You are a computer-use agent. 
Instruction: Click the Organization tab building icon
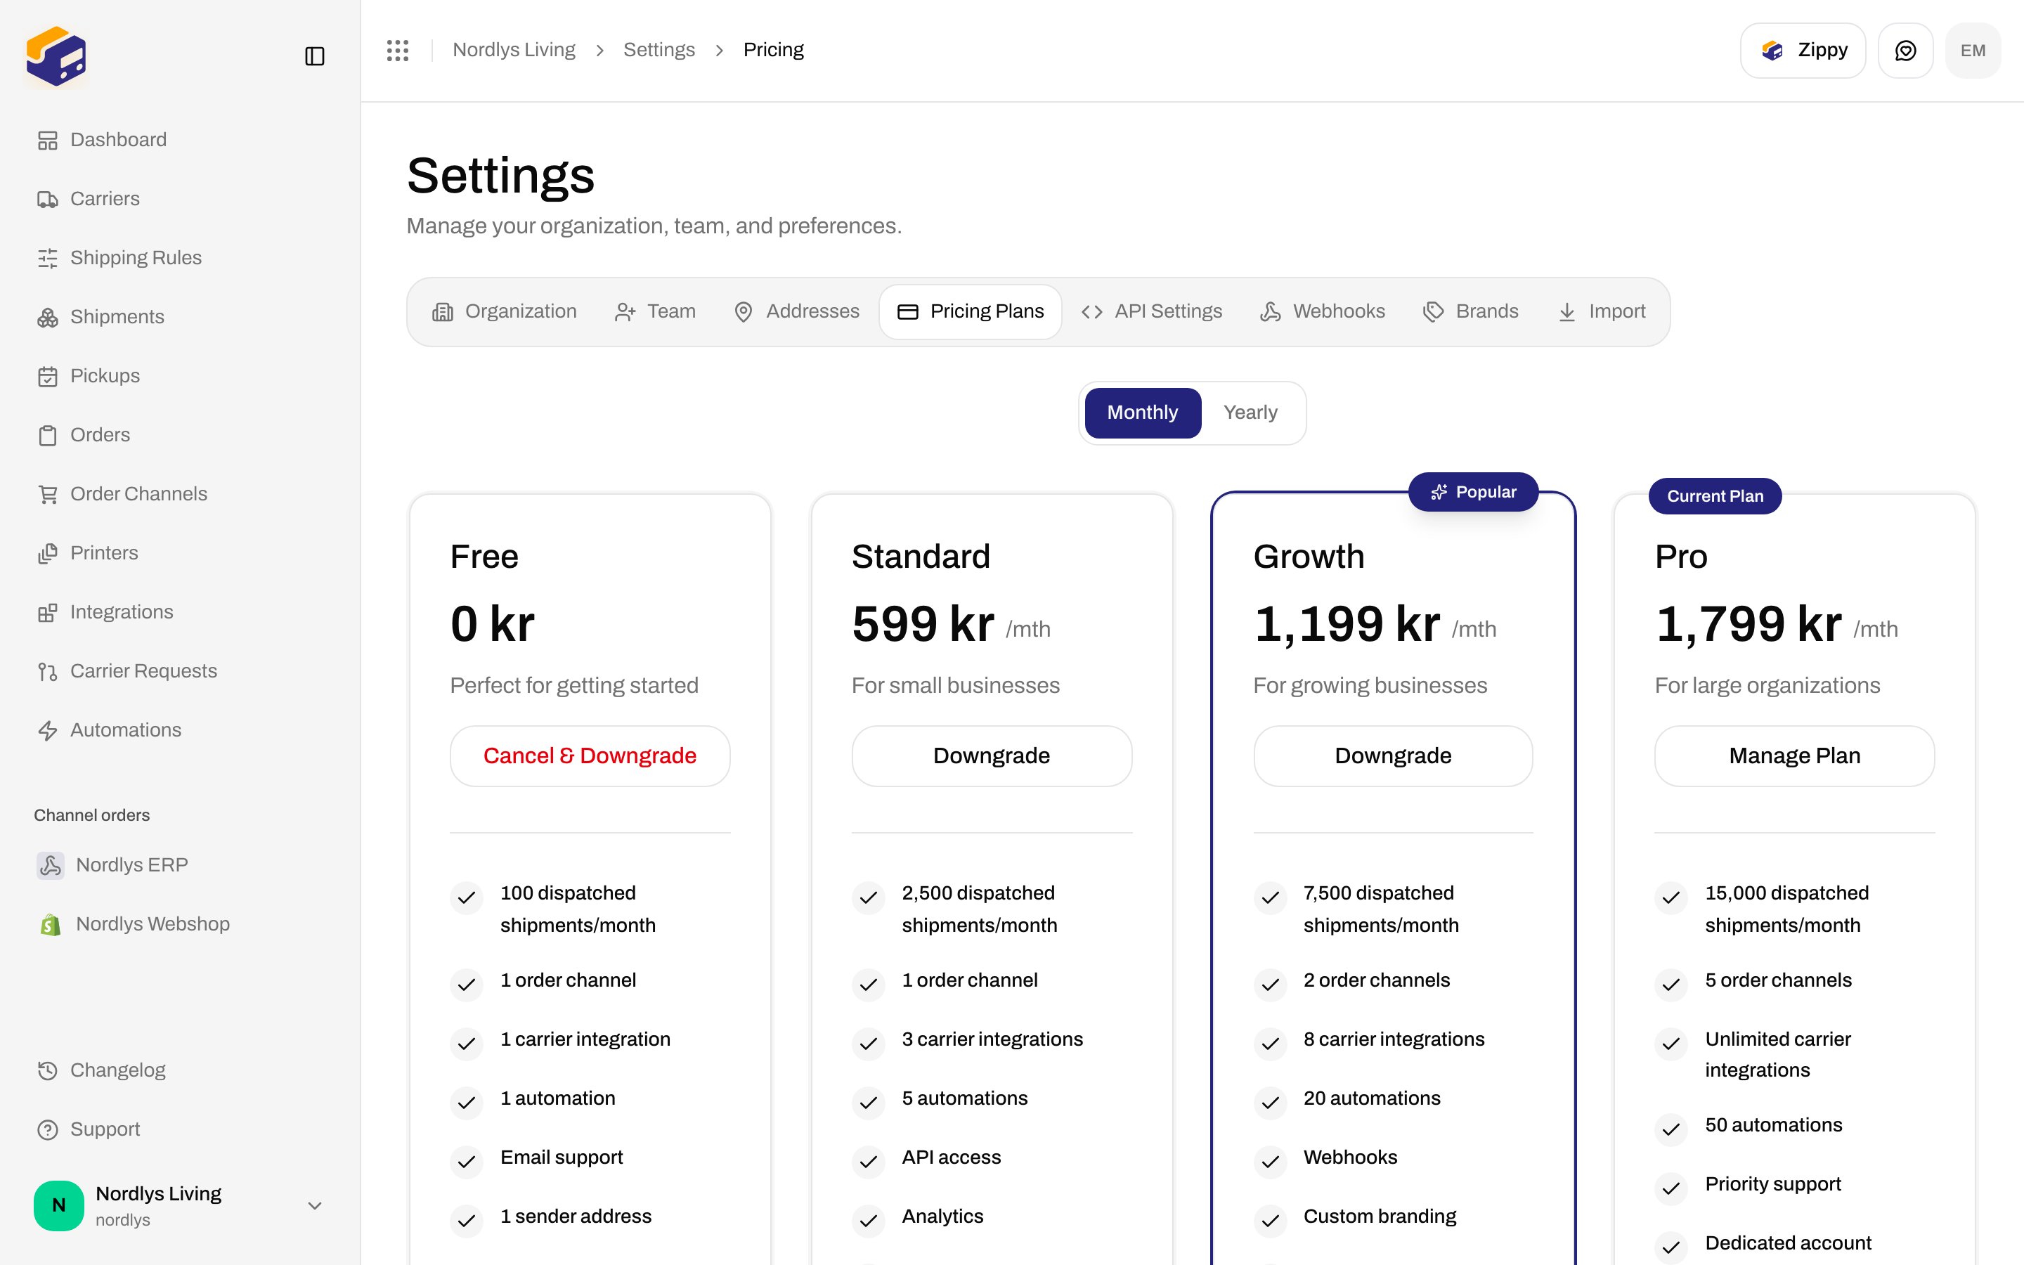[x=443, y=312]
